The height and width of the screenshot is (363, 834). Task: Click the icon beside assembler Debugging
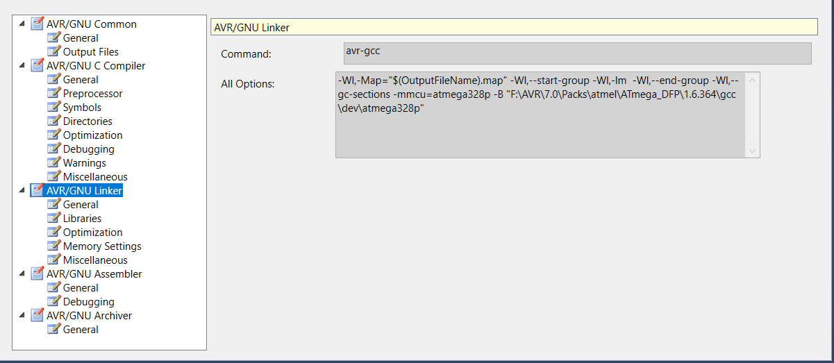[53, 301]
